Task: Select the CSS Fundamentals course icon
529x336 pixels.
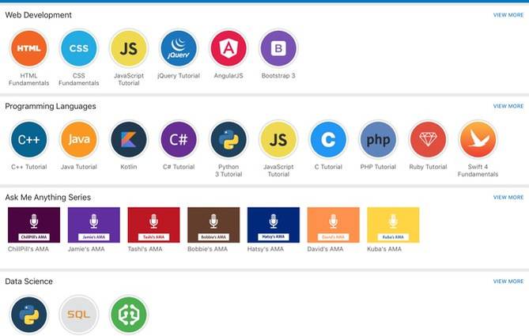Action: [78, 48]
